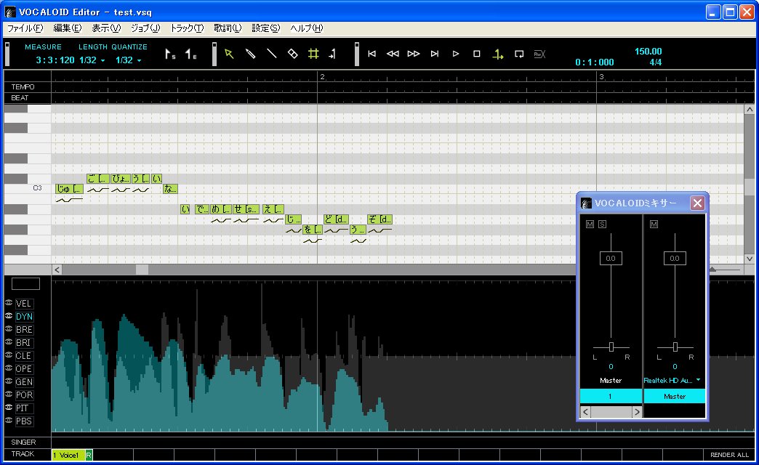759x465 pixels.
Task: Click the green R button beside Voice1
Action: (89, 455)
